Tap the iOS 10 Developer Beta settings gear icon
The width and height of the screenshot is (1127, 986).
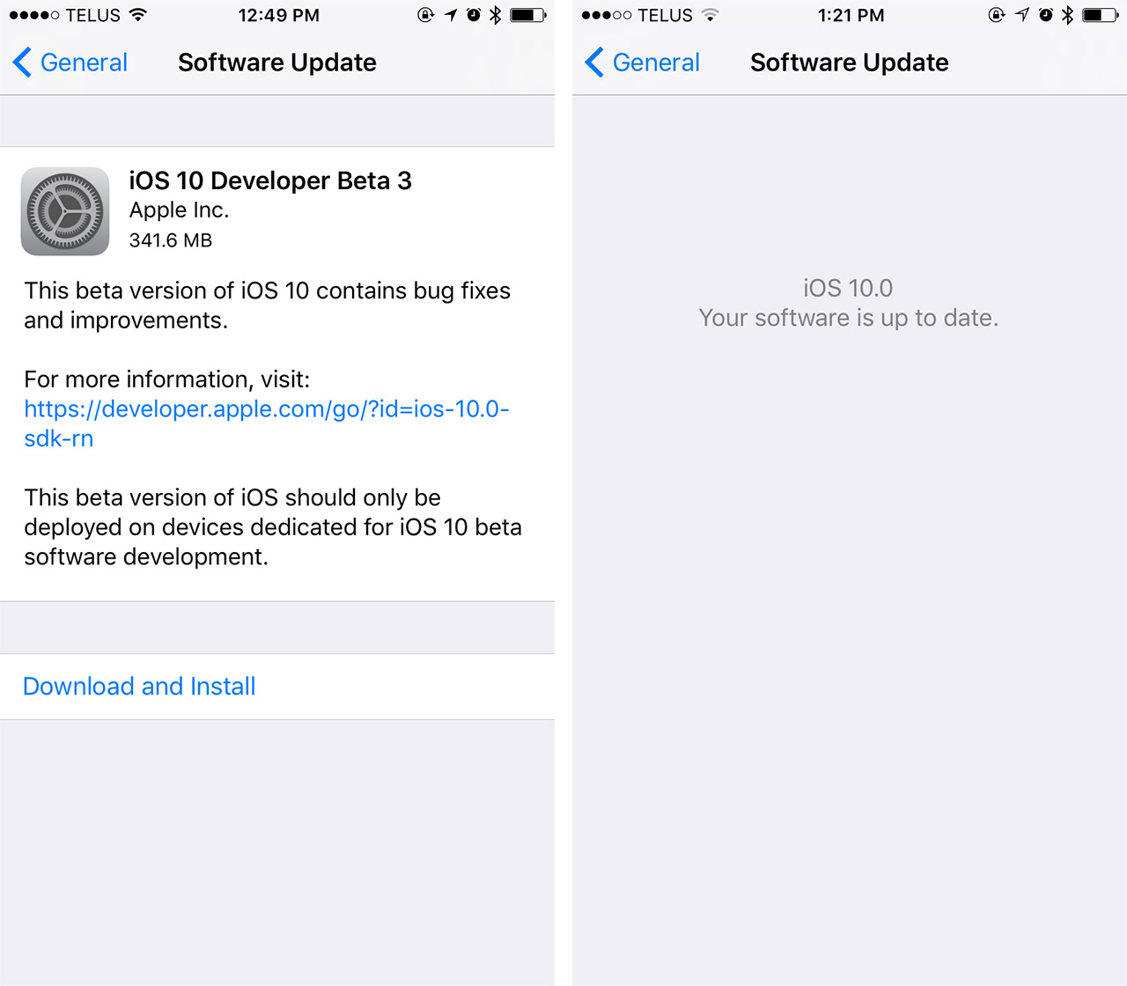pyautogui.click(x=65, y=211)
